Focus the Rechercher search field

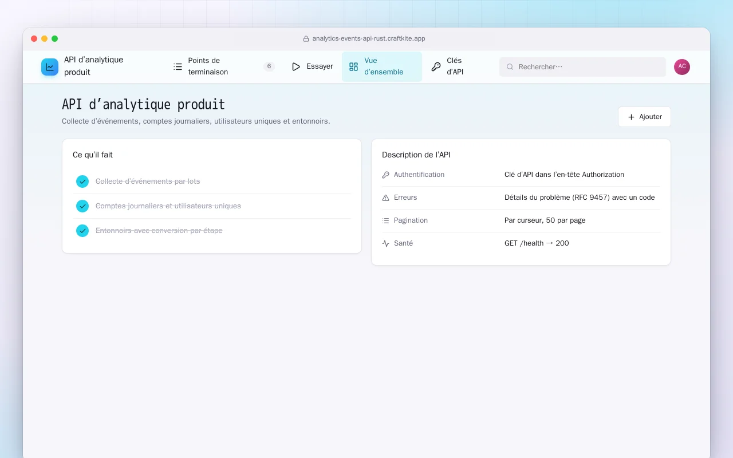582,67
